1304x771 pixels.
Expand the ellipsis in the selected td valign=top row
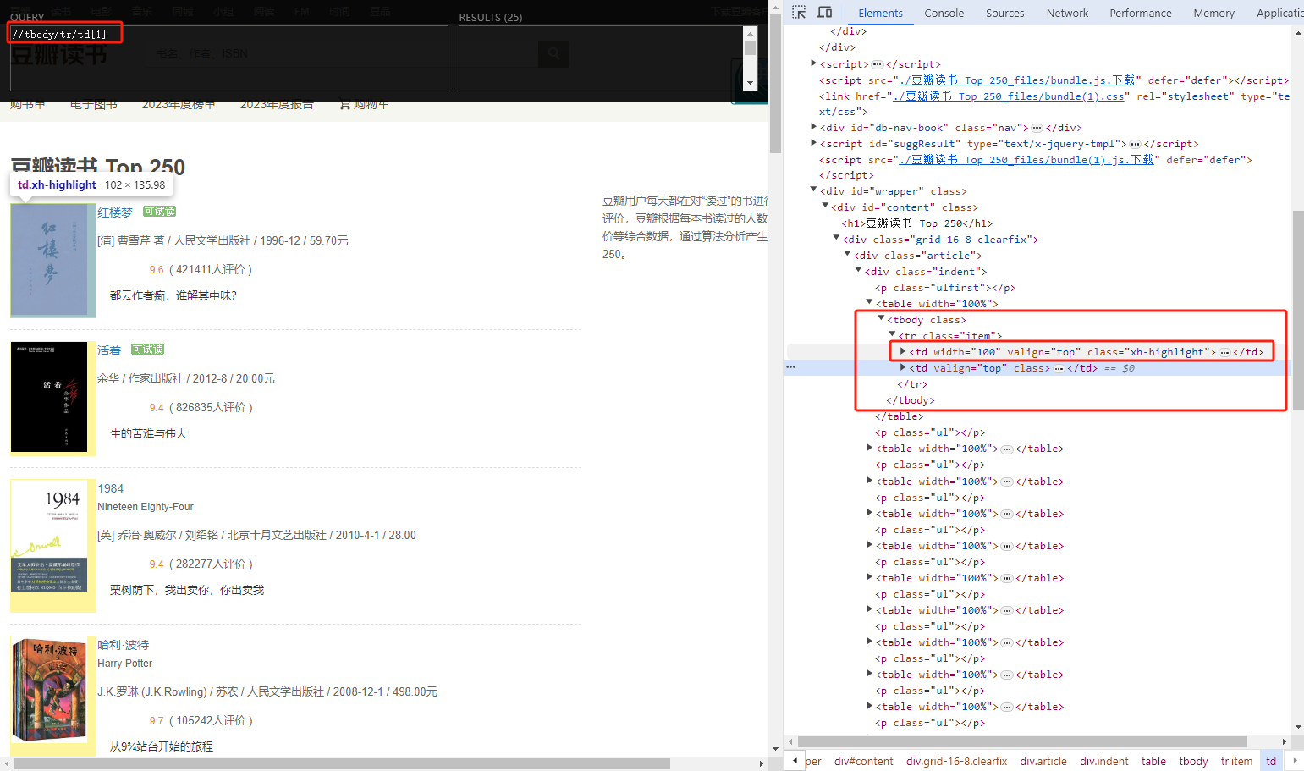tap(1059, 368)
